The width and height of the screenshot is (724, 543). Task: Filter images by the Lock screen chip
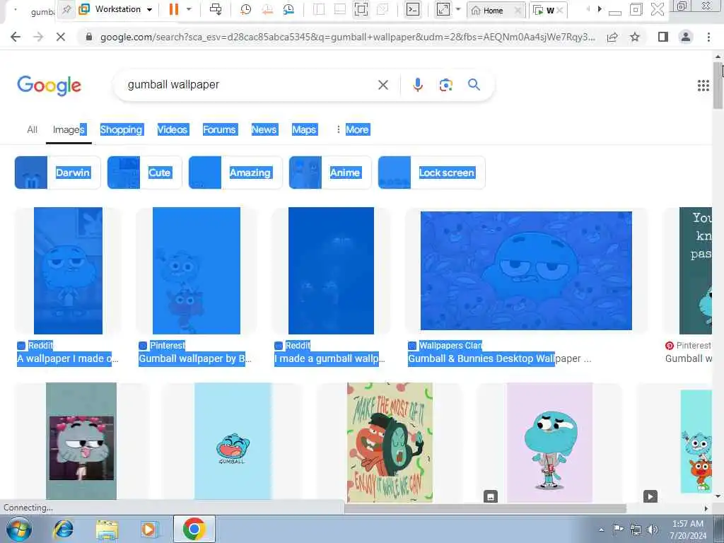431,173
